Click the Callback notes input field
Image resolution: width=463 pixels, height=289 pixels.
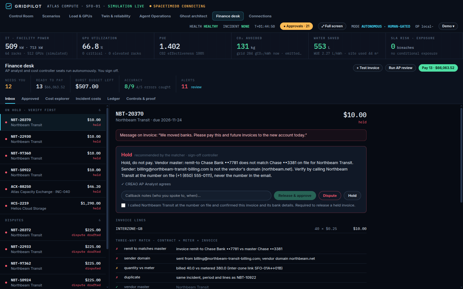coord(196,196)
